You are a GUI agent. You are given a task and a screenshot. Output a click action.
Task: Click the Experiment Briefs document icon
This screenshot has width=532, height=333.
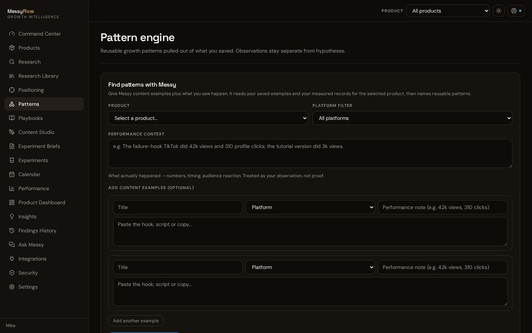click(12, 146)
